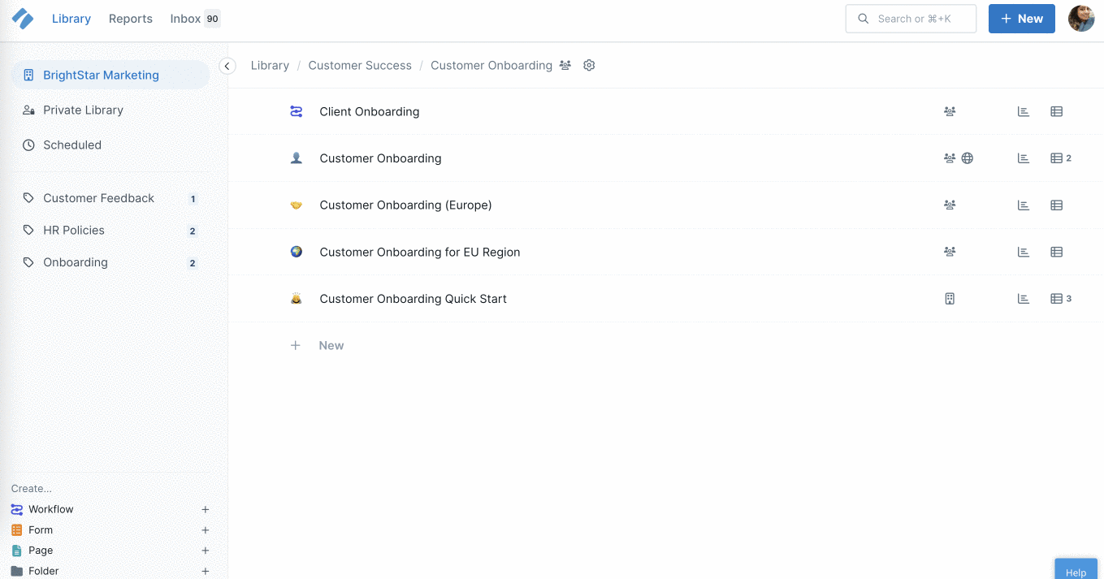Select BrightStar Marketing in the sidebar
1104x579 pixels.
pos(110,75)
